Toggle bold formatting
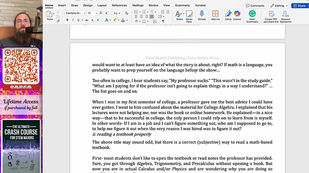The image size is (309, 173). [67, 20]
